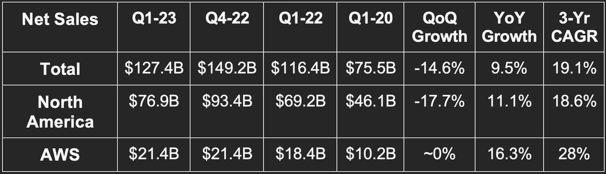Click the Q1-20 column header
Viewport: 606px width, 174px height.
[x=371, y=19]
